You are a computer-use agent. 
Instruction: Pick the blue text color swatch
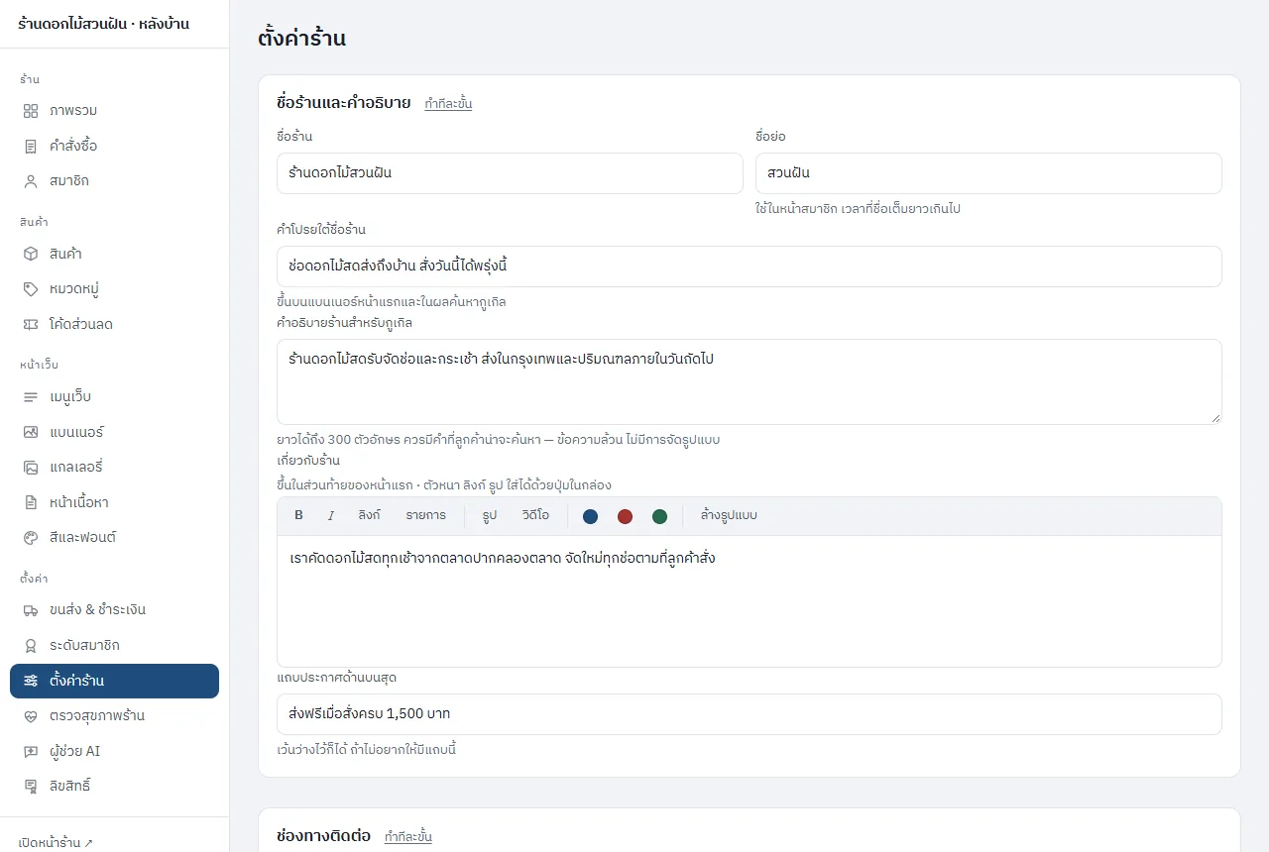[x=590, y=516]
